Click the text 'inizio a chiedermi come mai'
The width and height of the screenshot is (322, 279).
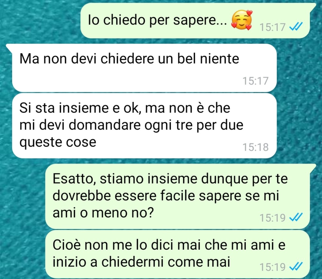[141, 262]
